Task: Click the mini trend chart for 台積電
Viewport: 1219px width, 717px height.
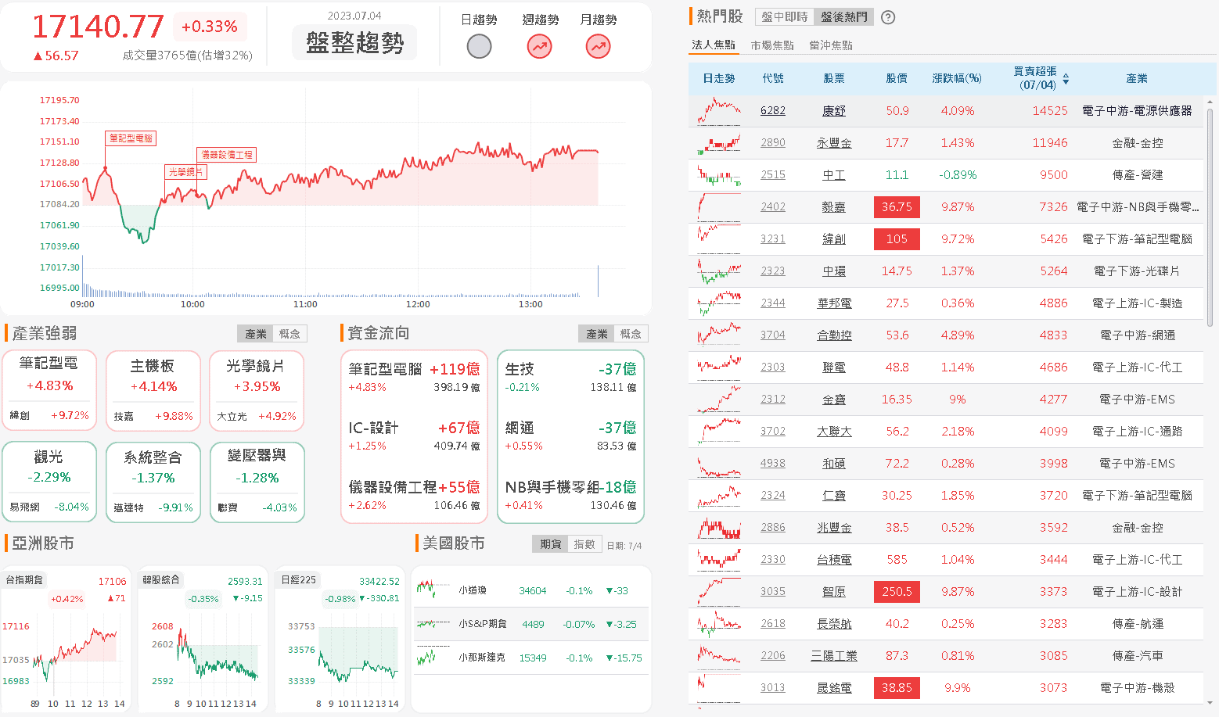Action: click(718, 560)
